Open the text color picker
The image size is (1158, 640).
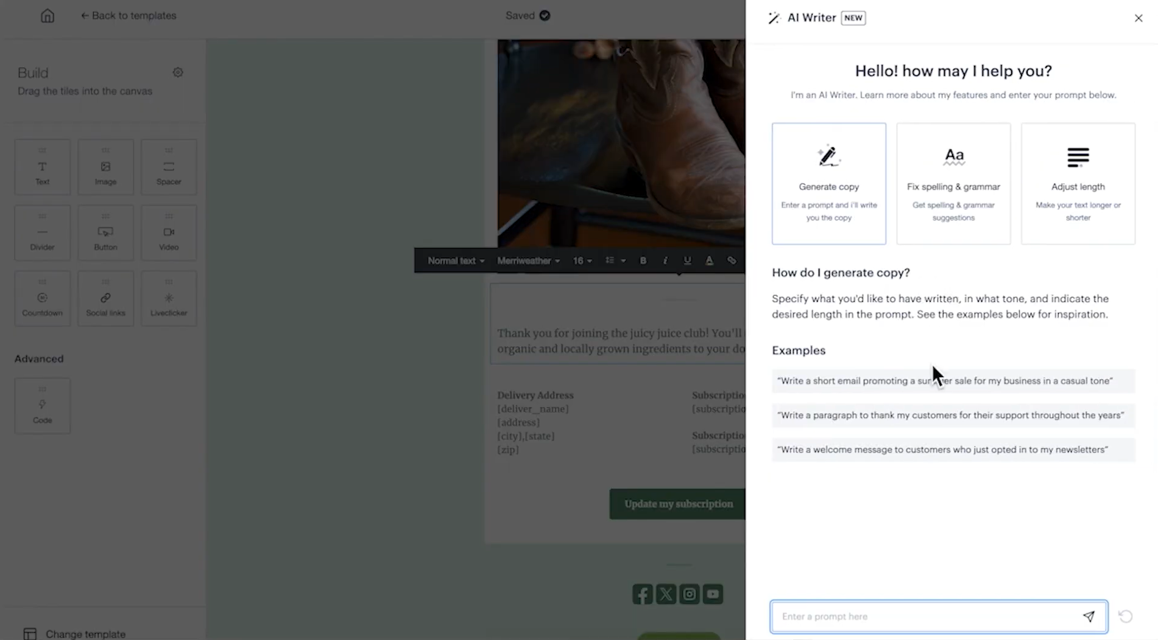click(709, 260)
